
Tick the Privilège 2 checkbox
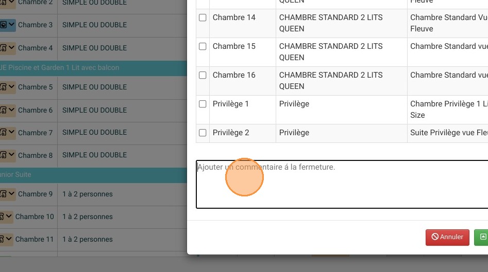click(x=203, y=133)
